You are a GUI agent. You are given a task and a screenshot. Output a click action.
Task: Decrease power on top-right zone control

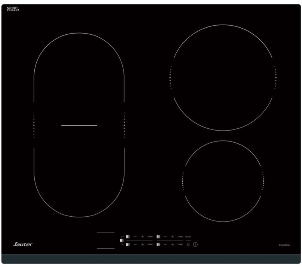coord(165,237)
